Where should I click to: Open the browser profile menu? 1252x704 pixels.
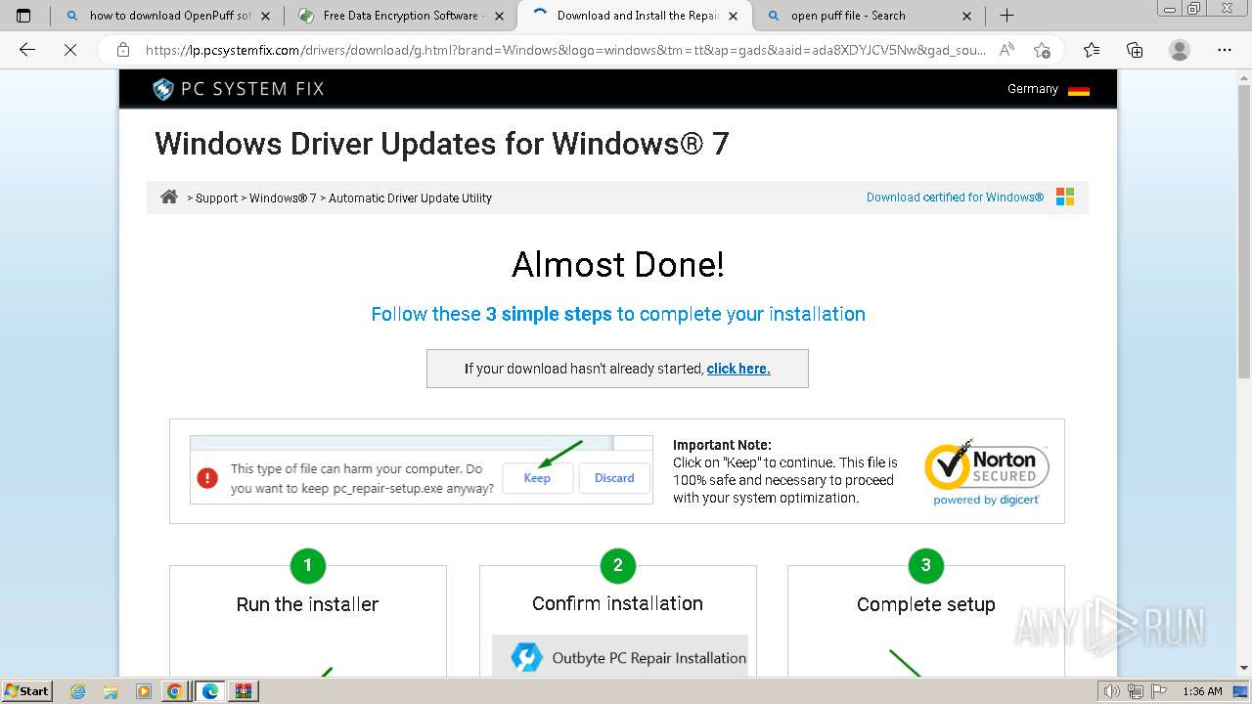pyautogui.click(x=1180, y=50)
